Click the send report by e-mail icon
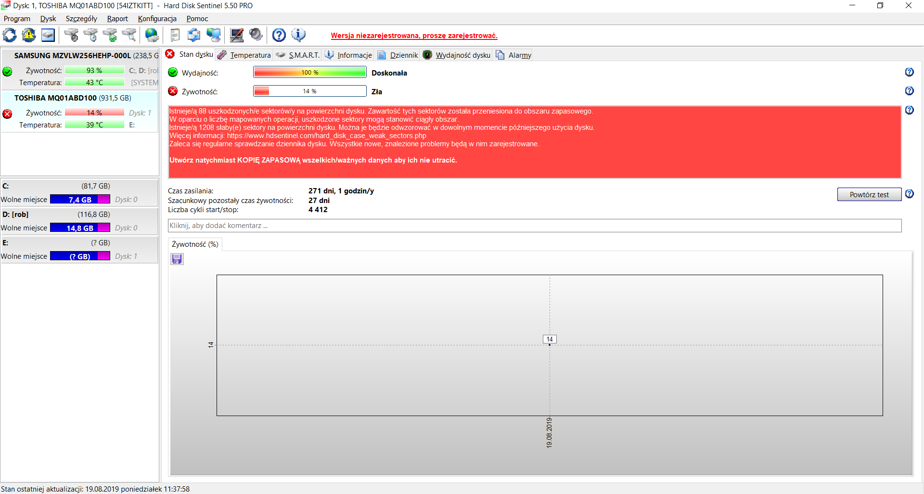 pyautogui.click(x=194, y=35)
